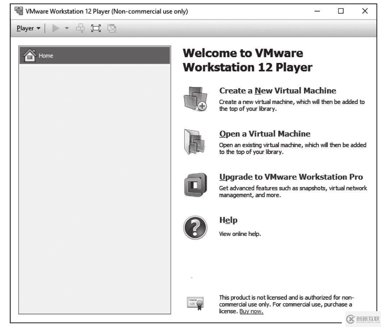Click the new virtual machine icon
This screenshot has width=381, height=327.
coord(196,99)
